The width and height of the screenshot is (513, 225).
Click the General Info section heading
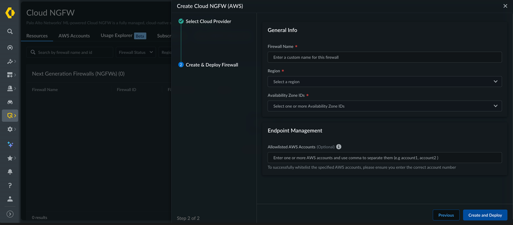282,30
